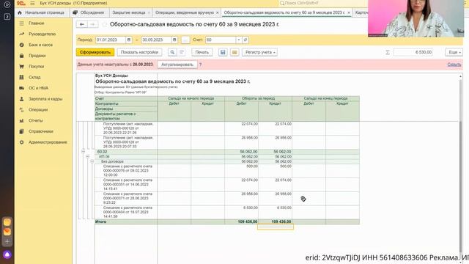Select the 6 530,00 credit cell
Viewport: 469px width, 264px height.
click(276, 212)
